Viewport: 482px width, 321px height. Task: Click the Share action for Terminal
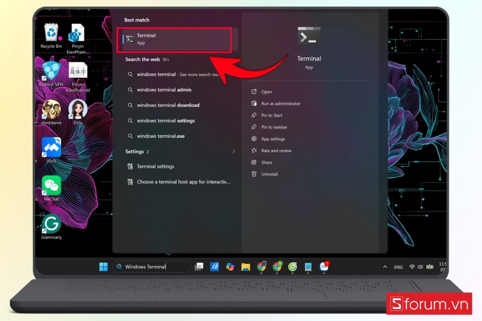click(x=261, y=163)
